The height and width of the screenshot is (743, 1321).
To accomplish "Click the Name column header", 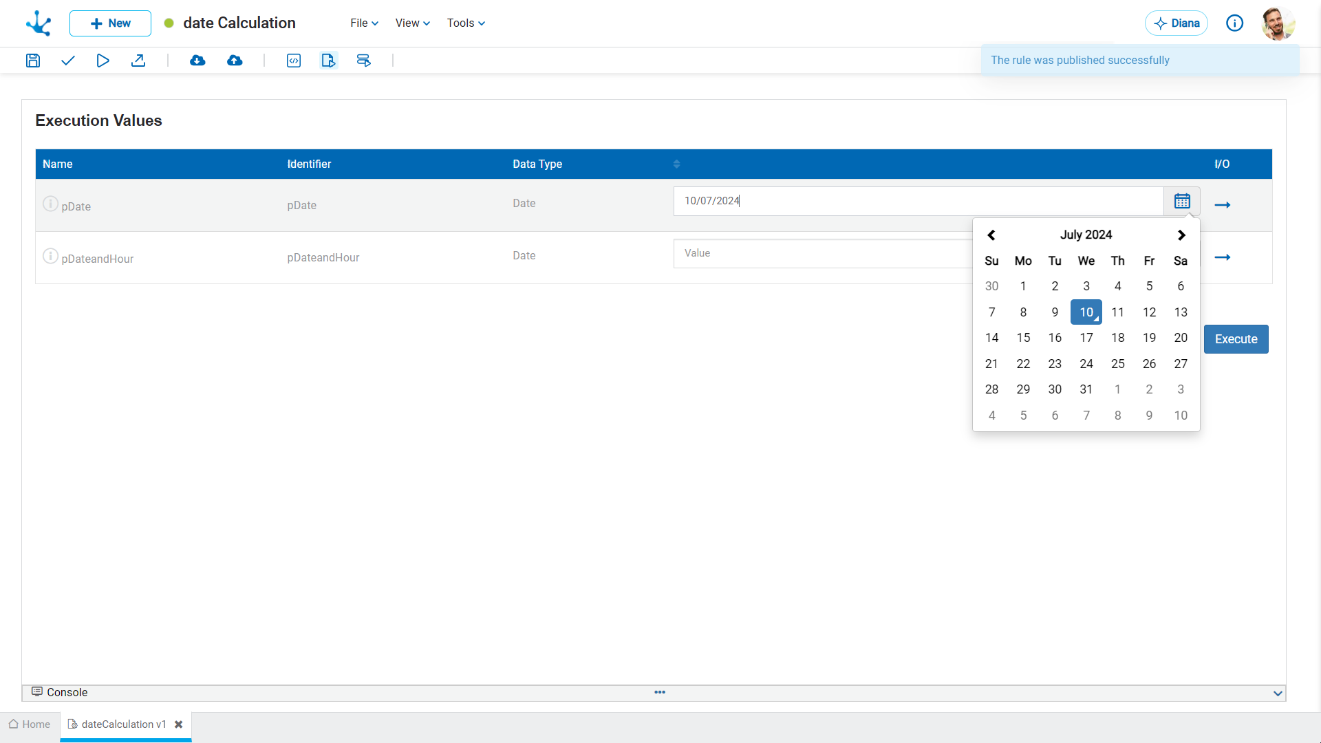I will pyautogui.click(x=58, y=164).
